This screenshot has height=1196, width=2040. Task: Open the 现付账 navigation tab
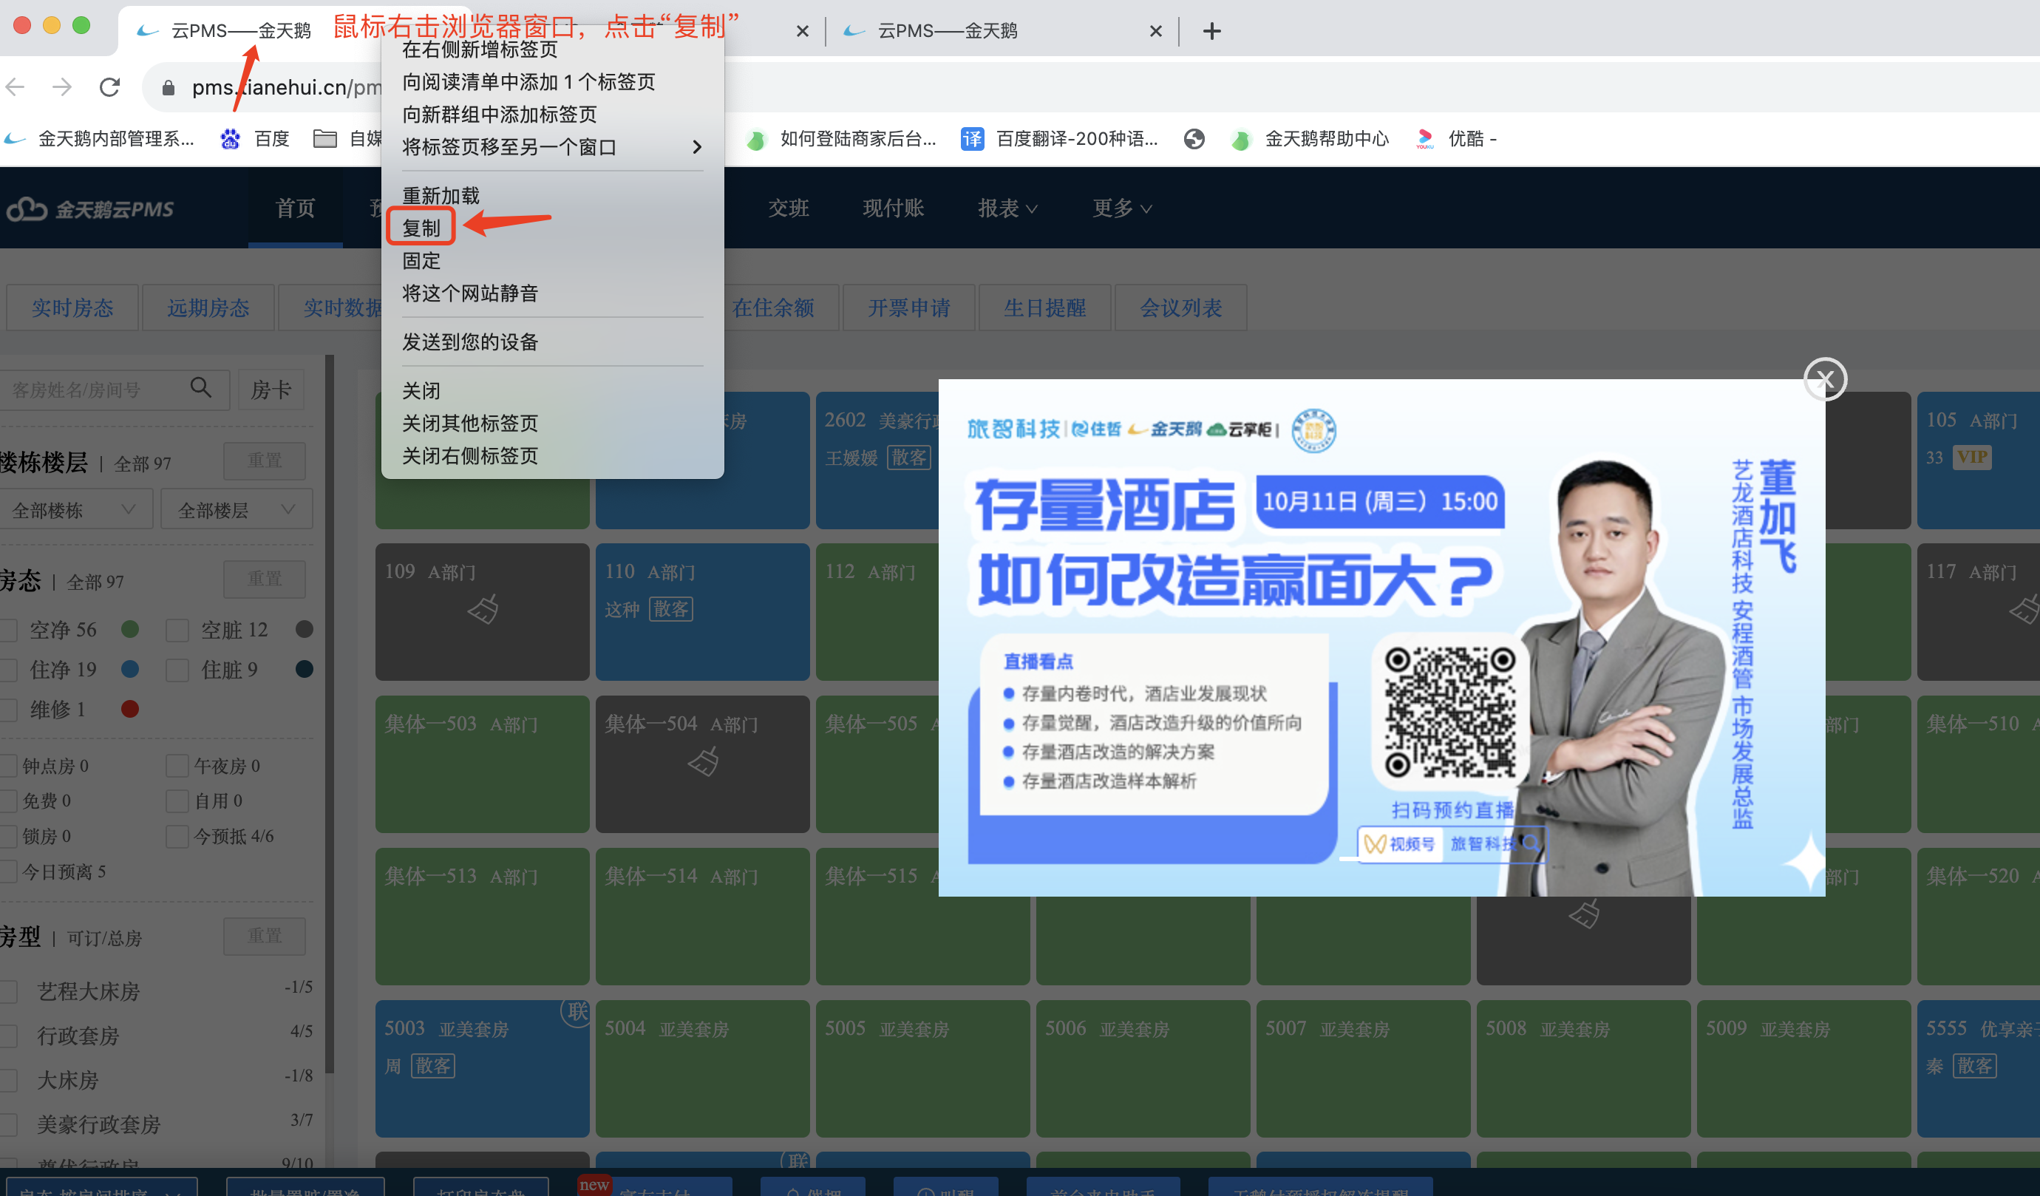[x=894, y=209]
